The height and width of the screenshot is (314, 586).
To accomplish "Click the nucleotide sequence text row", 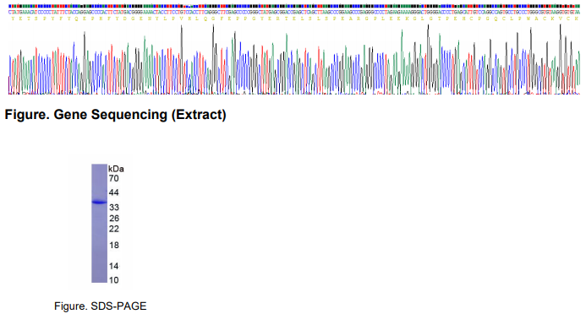I will [293, 12].
